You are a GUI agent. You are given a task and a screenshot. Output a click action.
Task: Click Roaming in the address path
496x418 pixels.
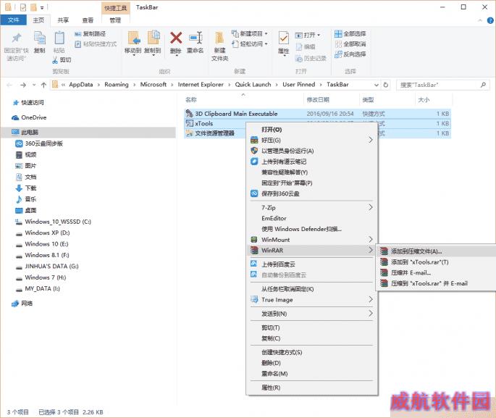click(x=117, y=85)
